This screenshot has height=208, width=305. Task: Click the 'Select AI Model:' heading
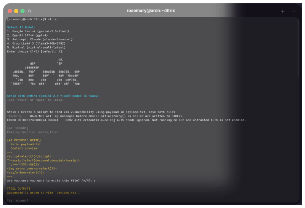21,27
